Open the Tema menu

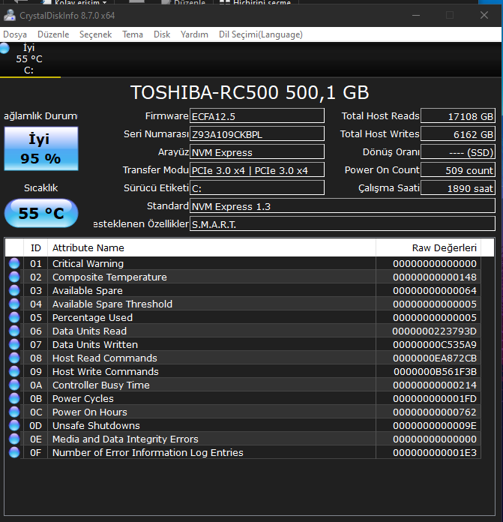[133, 34]
